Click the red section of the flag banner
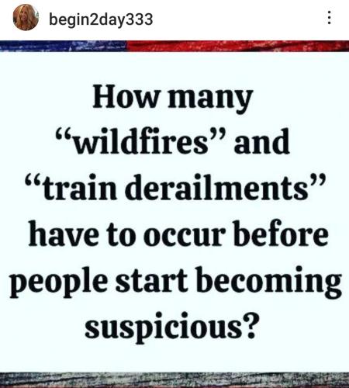349x388 pixels. 238,46
